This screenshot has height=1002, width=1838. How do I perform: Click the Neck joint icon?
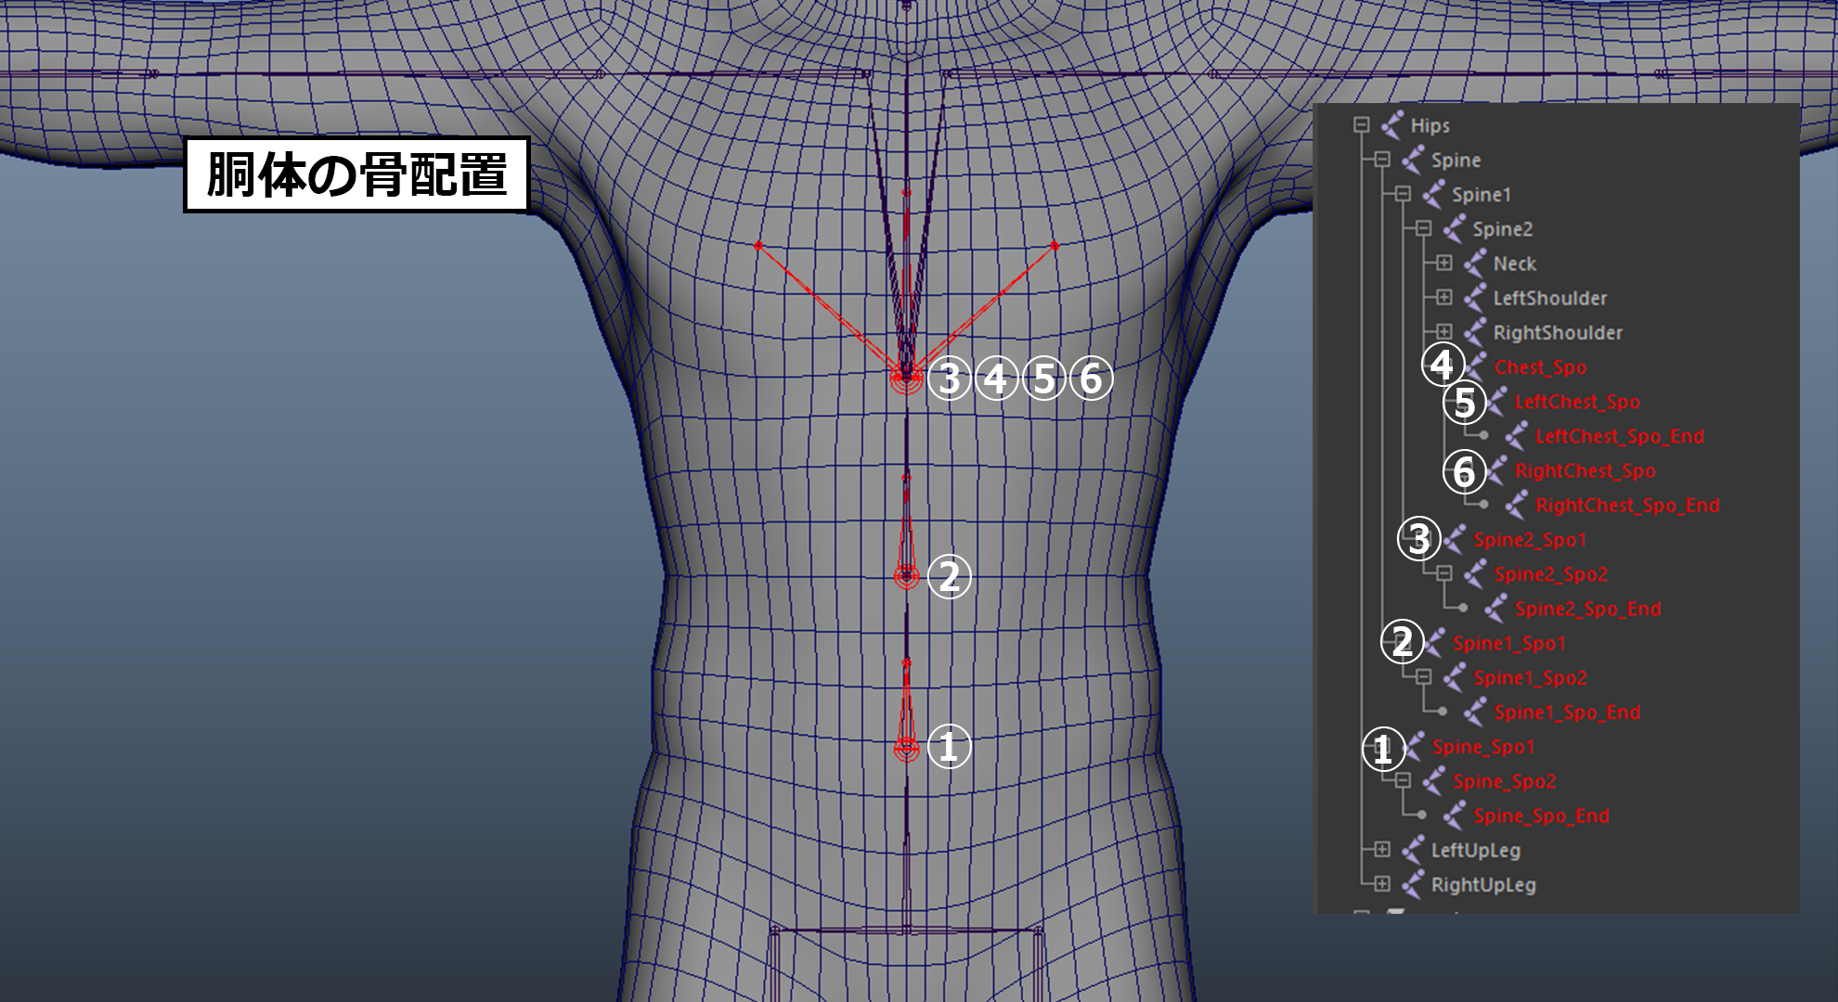[1474, 263]
